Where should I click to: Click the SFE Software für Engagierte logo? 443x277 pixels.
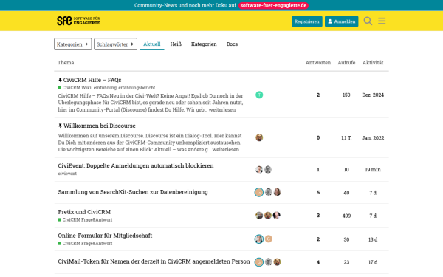78,21
